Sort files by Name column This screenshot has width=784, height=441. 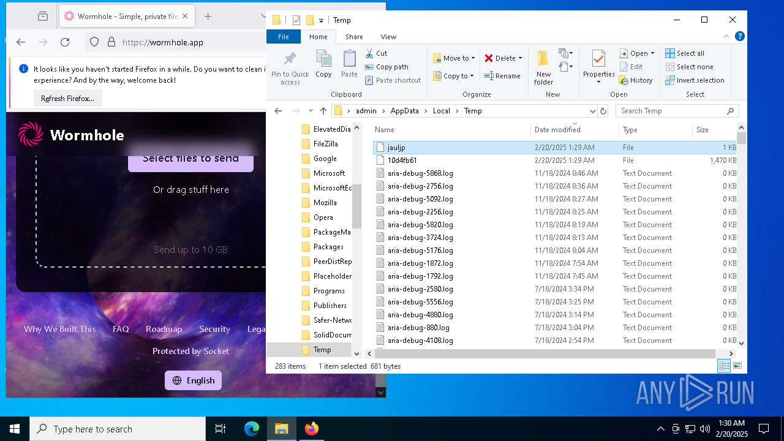coord(451,129)
